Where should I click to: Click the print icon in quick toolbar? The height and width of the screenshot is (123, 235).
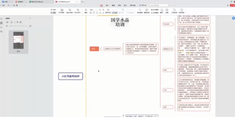pyautogui.click(x=17, y=5)
